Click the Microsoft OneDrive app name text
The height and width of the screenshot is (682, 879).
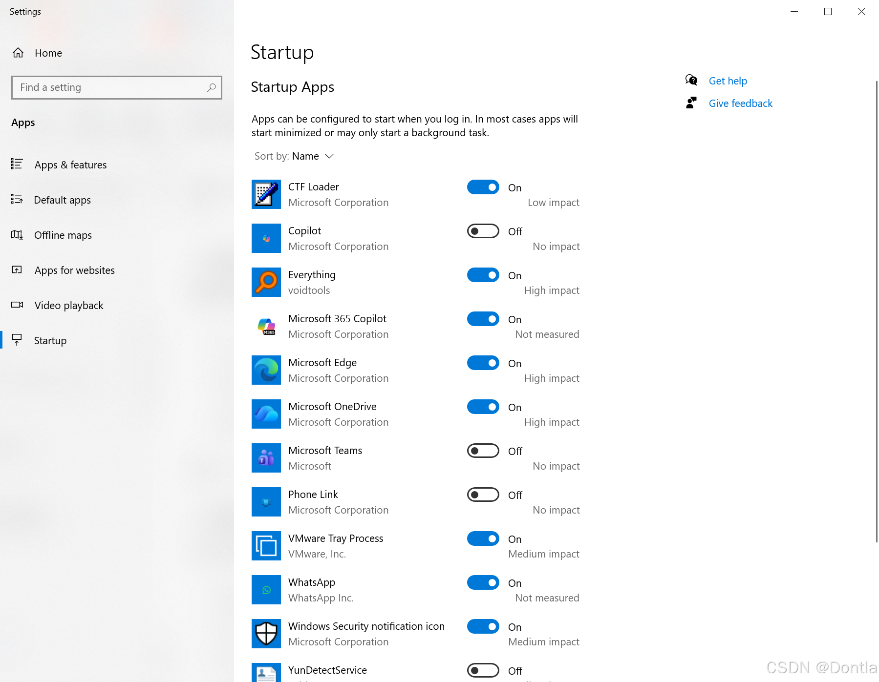tap(332, 407)
